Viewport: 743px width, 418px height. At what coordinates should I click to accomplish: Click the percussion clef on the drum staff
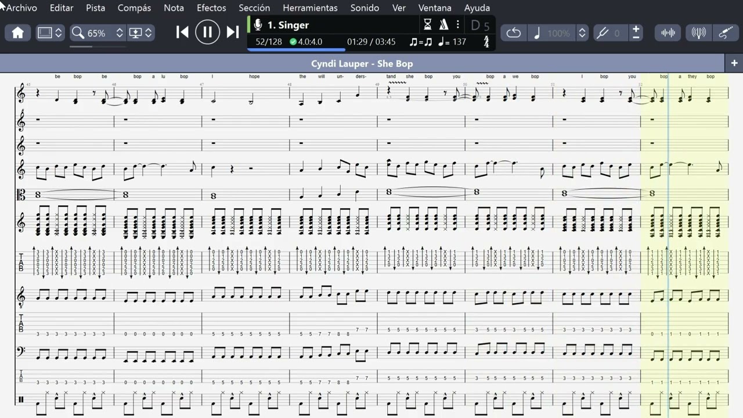click(x=21, y=399)
